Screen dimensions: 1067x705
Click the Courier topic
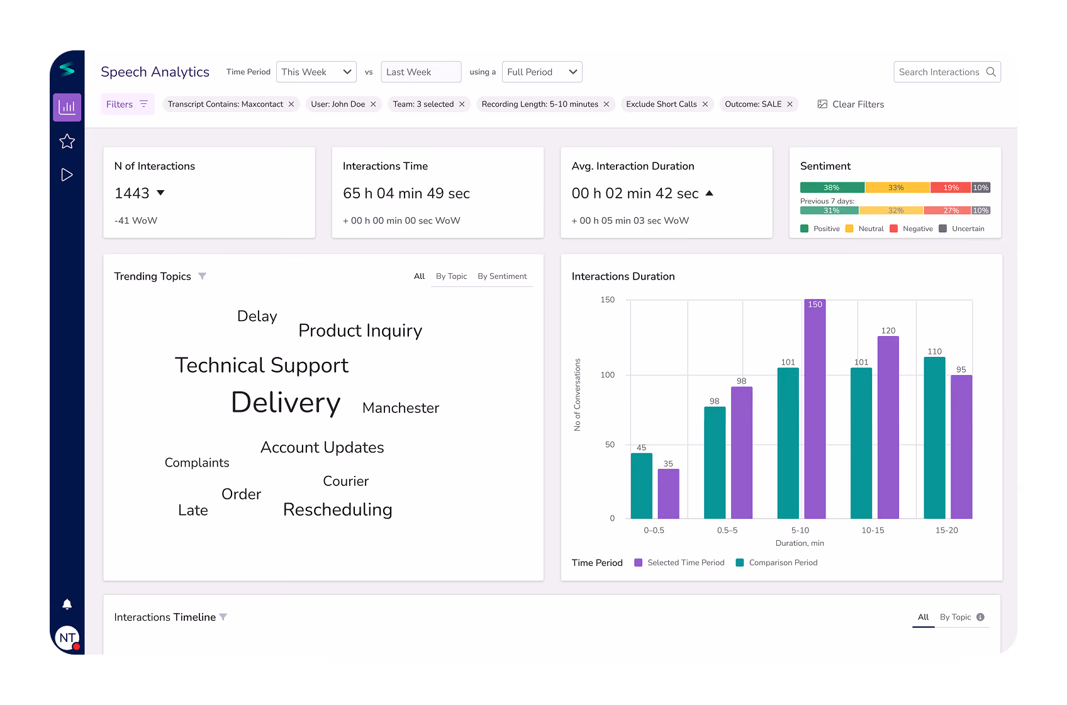tap(346, 482)
